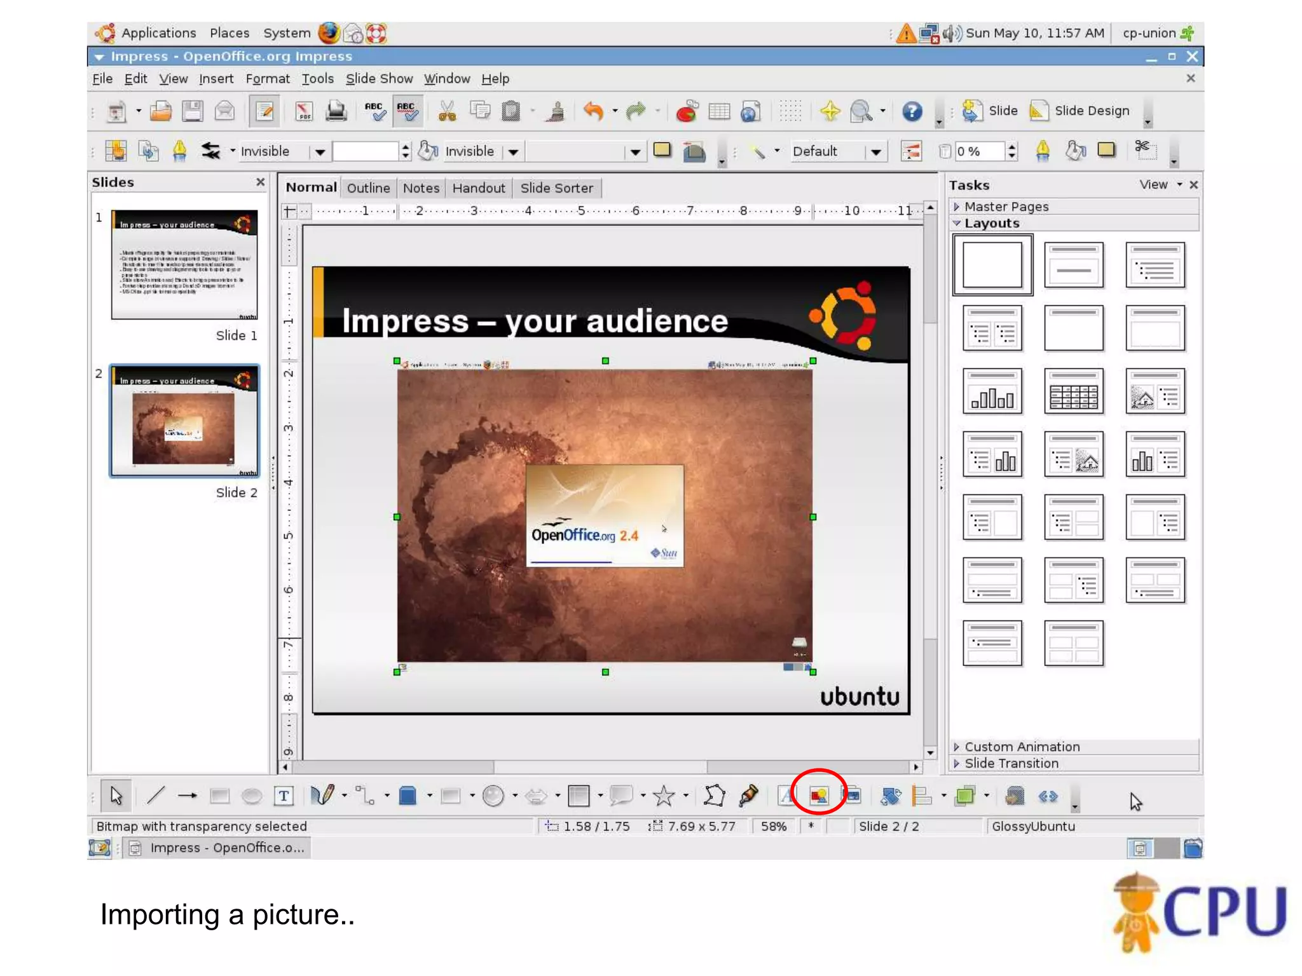The image size is (1302, 976).
Task: Click the Paste clipboard icon
Action: (511, 111)
